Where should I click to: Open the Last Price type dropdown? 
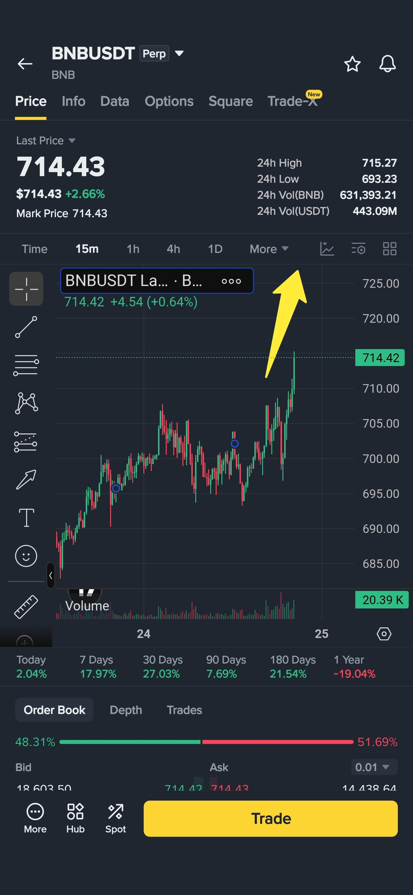pos(46,140)
